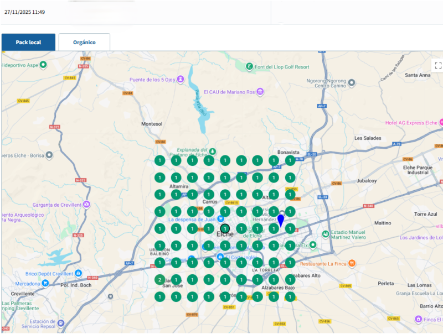Select Ngorong Ngorong Centro Canino marker
Screen dimensions: 443x334
click(x=352, y=82)
